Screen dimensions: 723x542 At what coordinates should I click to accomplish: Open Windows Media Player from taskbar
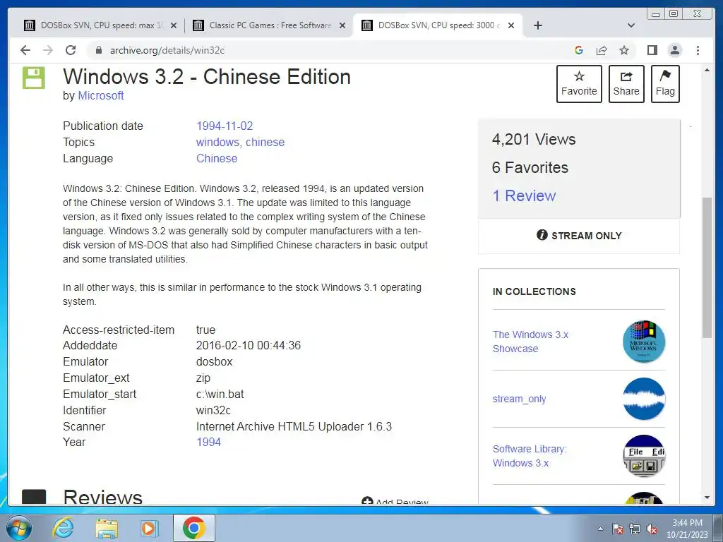(150, 528)
